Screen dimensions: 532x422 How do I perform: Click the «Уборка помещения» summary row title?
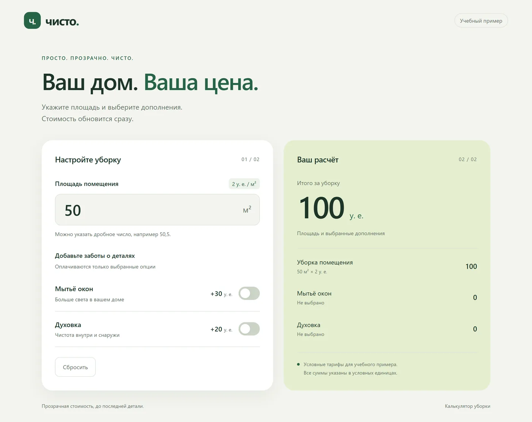325,262
